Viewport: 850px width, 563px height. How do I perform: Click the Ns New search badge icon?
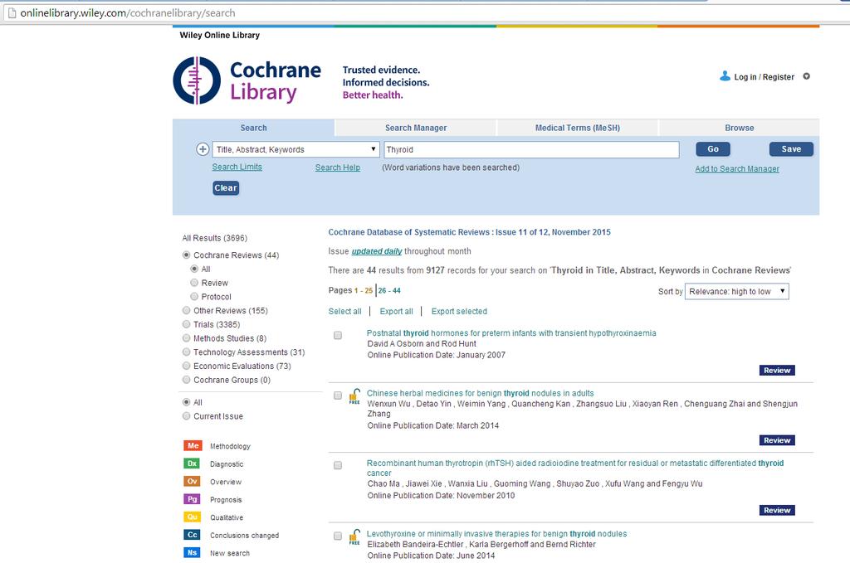tap(193, 553)
